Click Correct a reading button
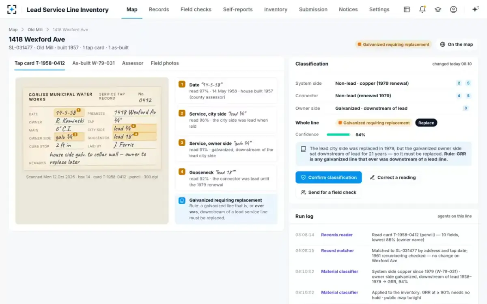Viewport: 487px width, 304px height. pyautogui.click(x=392, y=177)
